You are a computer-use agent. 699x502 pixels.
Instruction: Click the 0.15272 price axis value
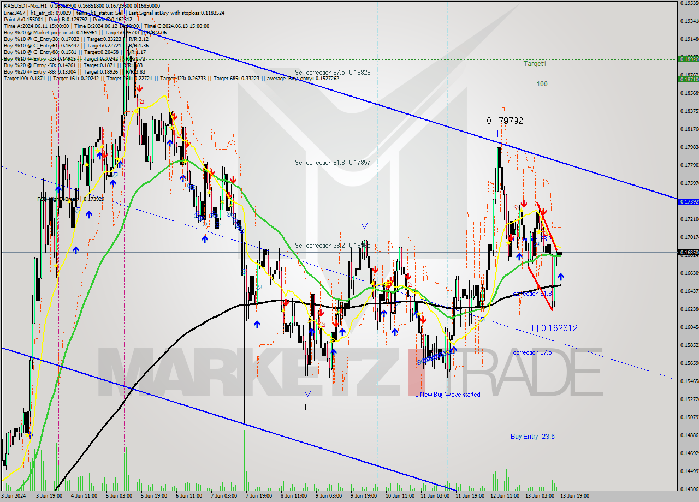coord(689,399)
